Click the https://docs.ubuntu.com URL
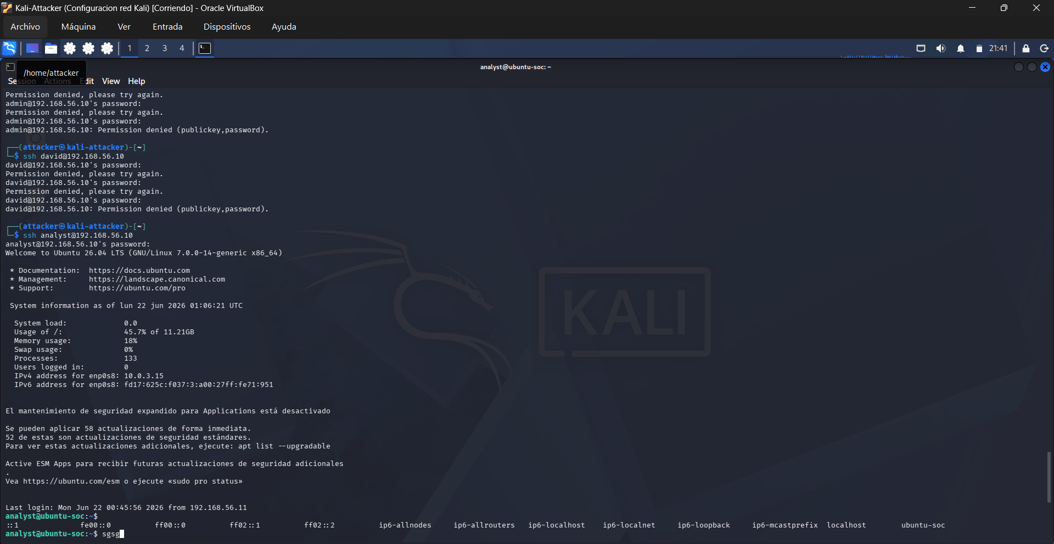This screenshot has height=544, width=1054. coord(139,271)
